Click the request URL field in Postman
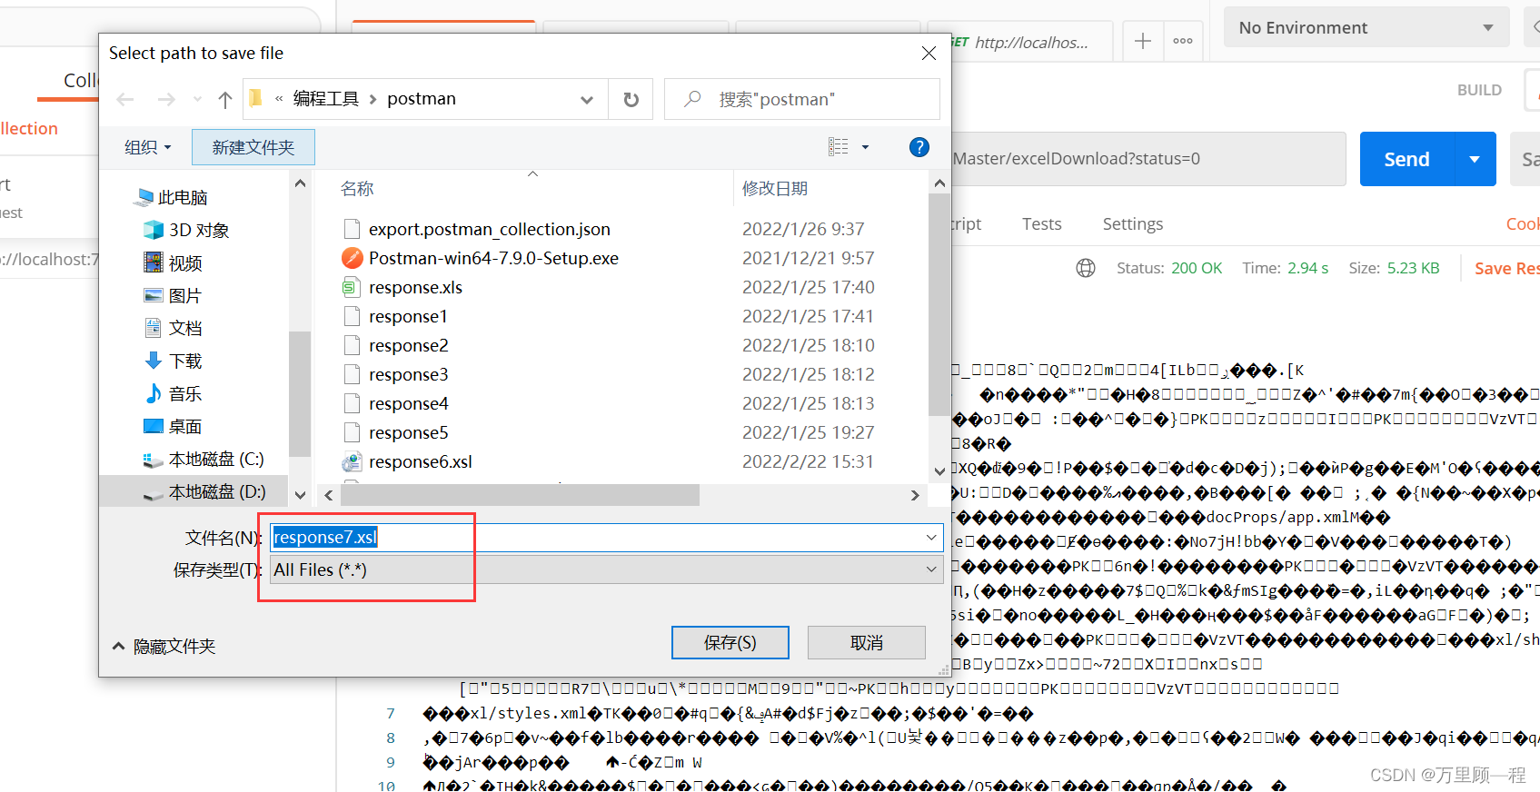The height and width of the screenshot is (792, 1540). [x=1148, y=159]
